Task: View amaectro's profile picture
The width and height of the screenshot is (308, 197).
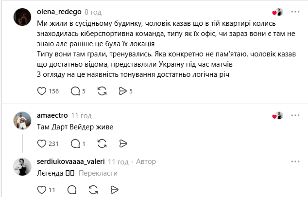Action: 23,120
